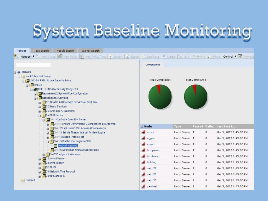The width and height of the screenshot is (268, 201).
Task: Open the cairo23 node link
Action: [152, 181]
